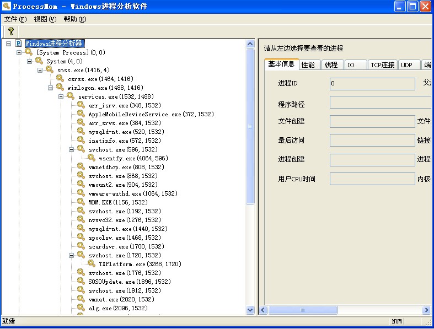The height and width of the screenshot is (329, 434).
Task: Open the 视图(V) menu
Action: (45, 19)
